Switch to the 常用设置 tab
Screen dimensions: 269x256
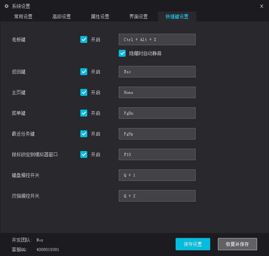pyautogui.click(x=23, y=17)
